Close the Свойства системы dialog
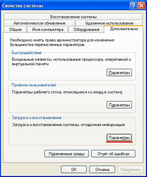This screenshot has width=147, height=177. point(141,5)
